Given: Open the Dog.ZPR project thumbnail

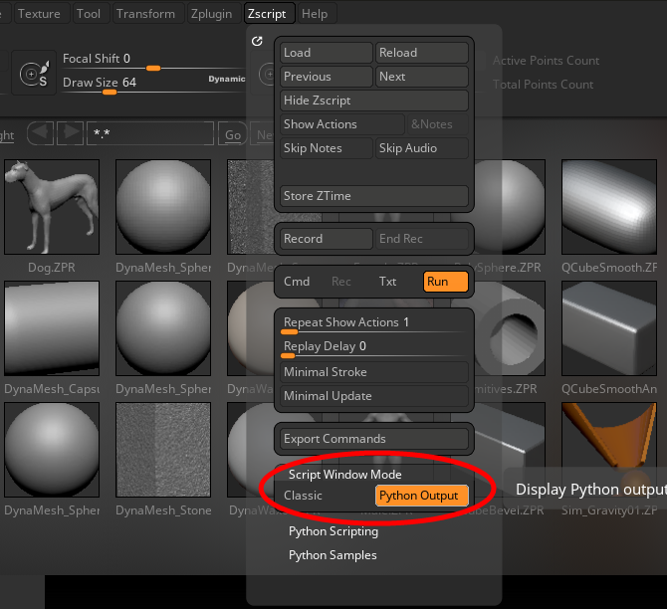Looking at the screenshot, I should point(52,208).
